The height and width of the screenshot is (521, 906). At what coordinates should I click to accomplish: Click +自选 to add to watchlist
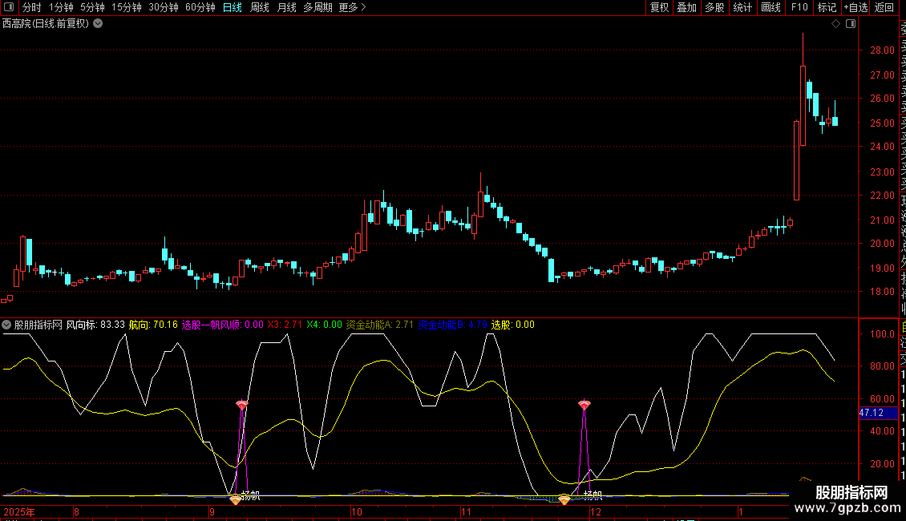pyautogui.click(x=855, y=7)
